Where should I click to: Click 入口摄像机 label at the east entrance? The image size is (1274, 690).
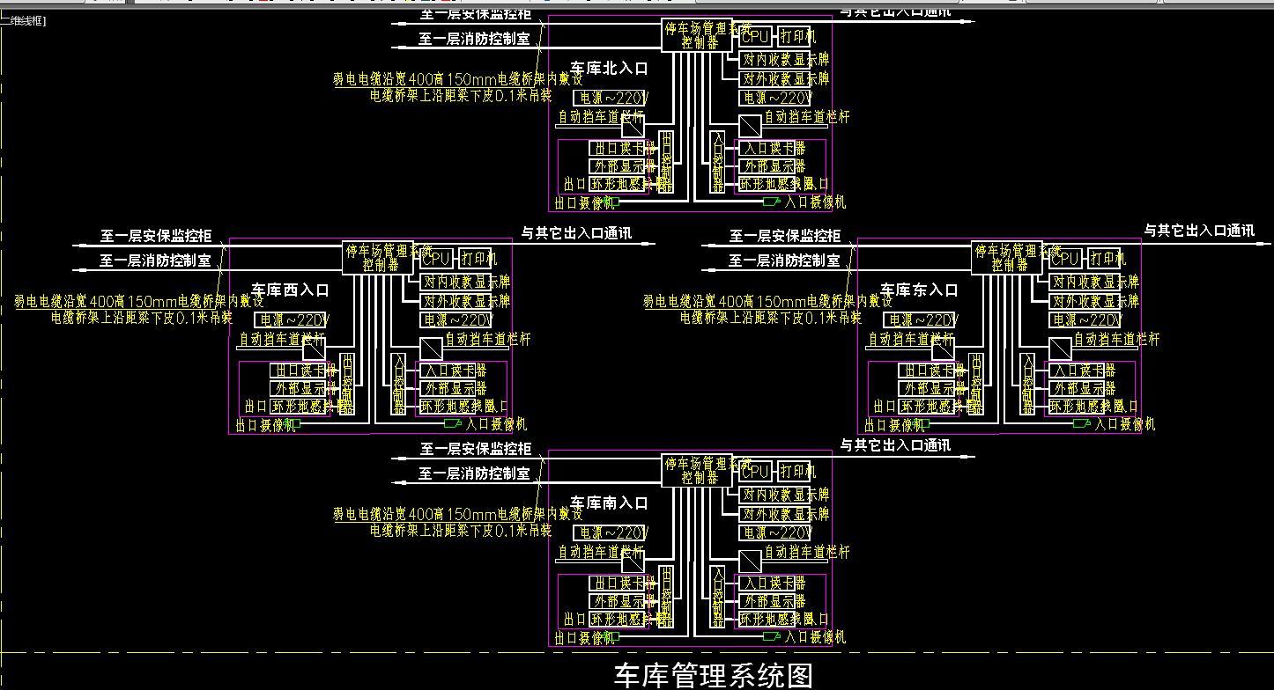click(x=1125, y=424)
